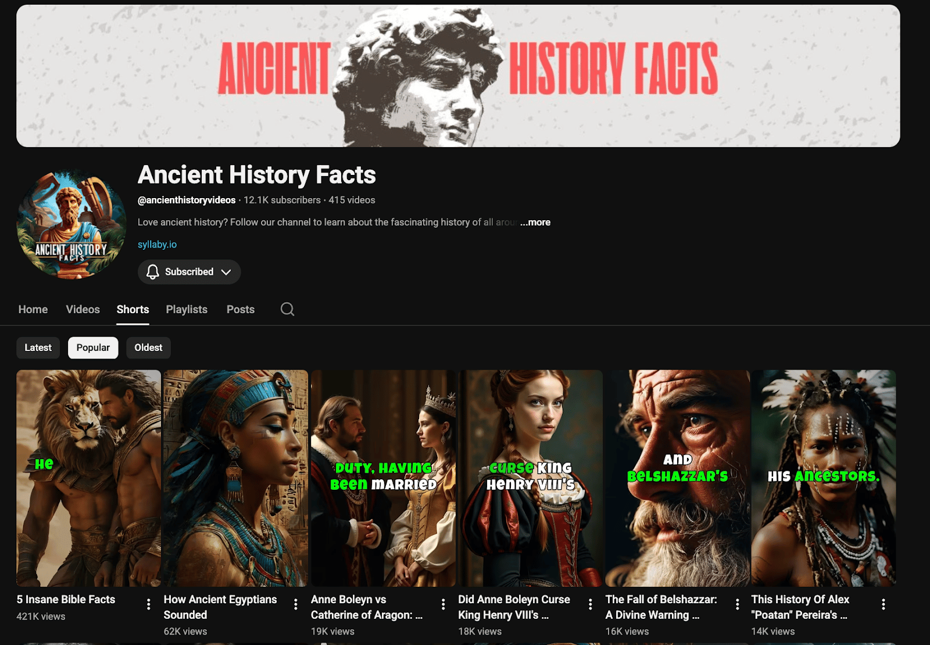Viewport: 930px width, 645px height.
Task: Expand channel description with ...more
Action: click(535, 222)
